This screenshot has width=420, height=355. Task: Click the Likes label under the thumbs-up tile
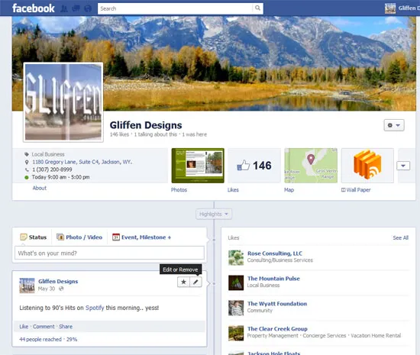233,190
